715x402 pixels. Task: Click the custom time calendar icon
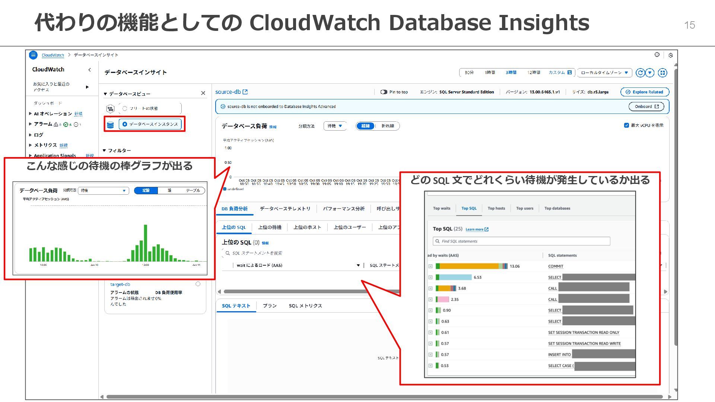[x=569, y=73]
